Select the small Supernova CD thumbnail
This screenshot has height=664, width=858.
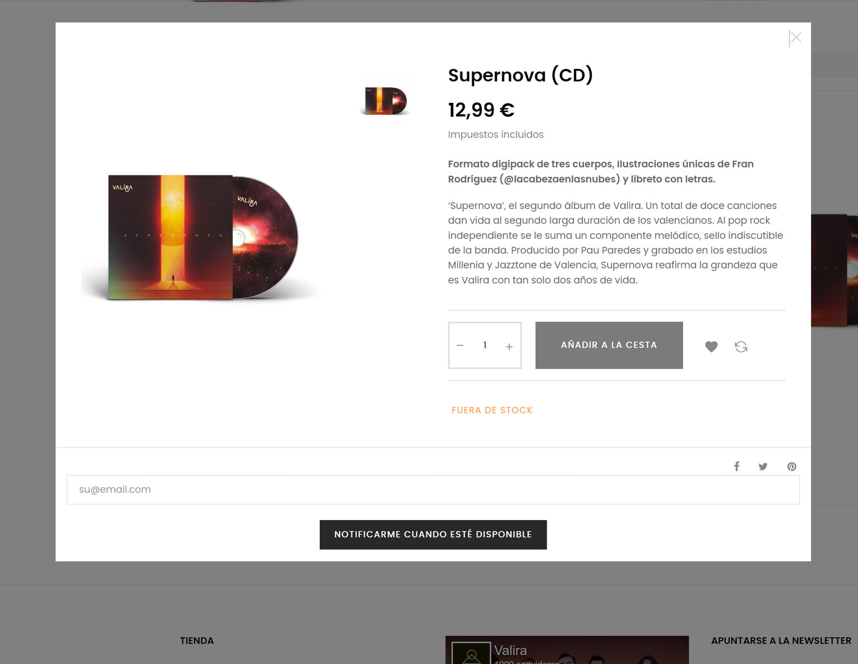tap(385, 101)
